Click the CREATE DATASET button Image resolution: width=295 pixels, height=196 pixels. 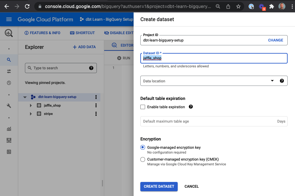[x=159, y=186]
